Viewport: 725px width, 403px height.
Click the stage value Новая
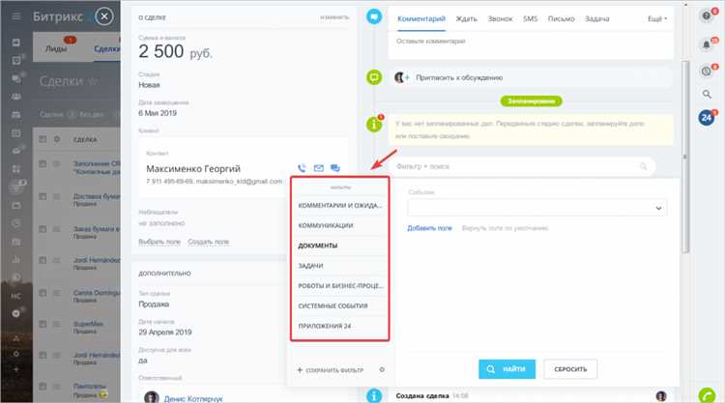(x=149, y=85)
